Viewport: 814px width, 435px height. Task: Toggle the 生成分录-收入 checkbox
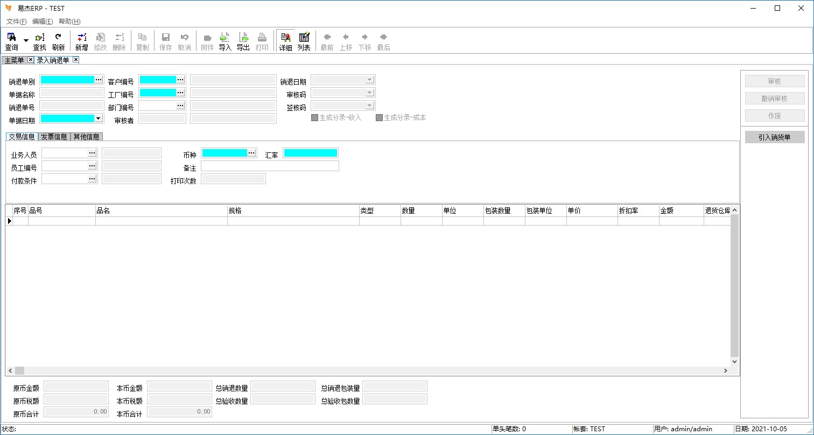(314, 118)
